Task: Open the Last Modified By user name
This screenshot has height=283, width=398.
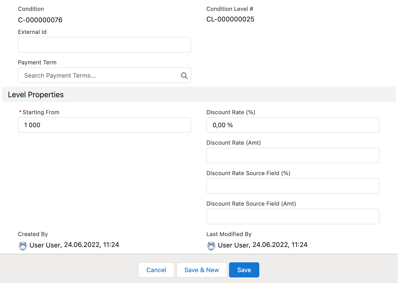Action: point(233,245)
